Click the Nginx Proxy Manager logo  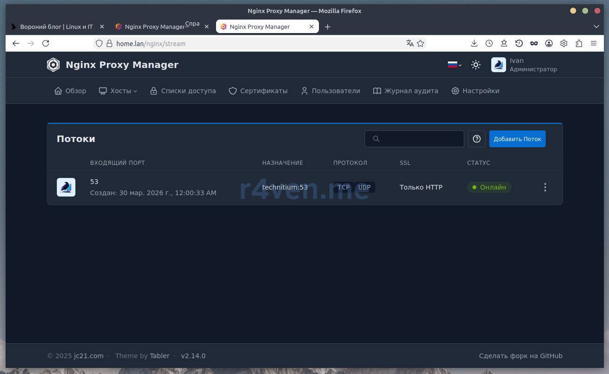click(x=54, y=65)
